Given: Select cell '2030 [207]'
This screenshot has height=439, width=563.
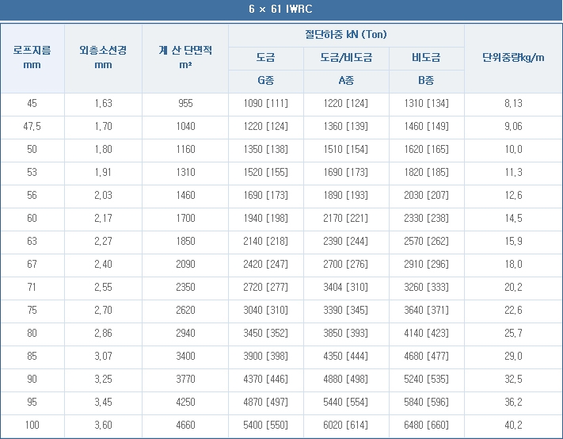Looking at the screenshot, I should 426,196.
